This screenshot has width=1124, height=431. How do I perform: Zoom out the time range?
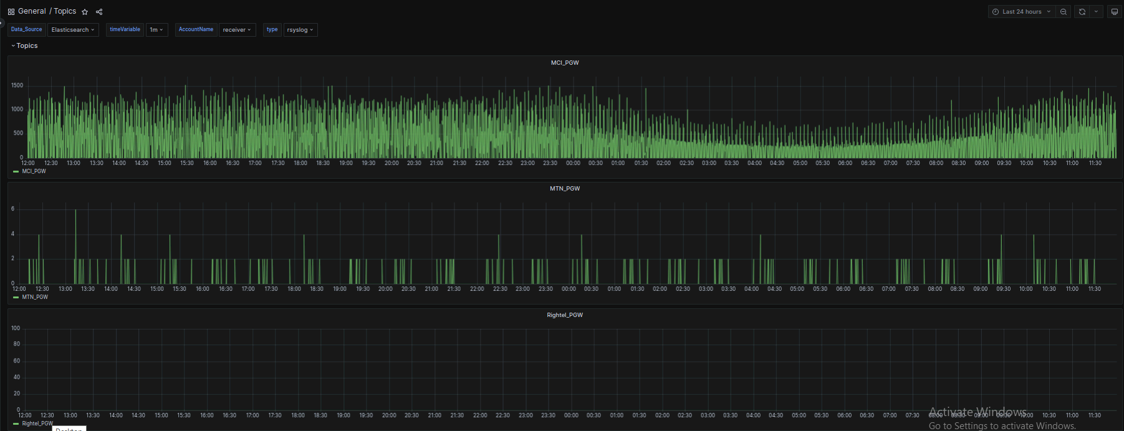click(1064, 12)
